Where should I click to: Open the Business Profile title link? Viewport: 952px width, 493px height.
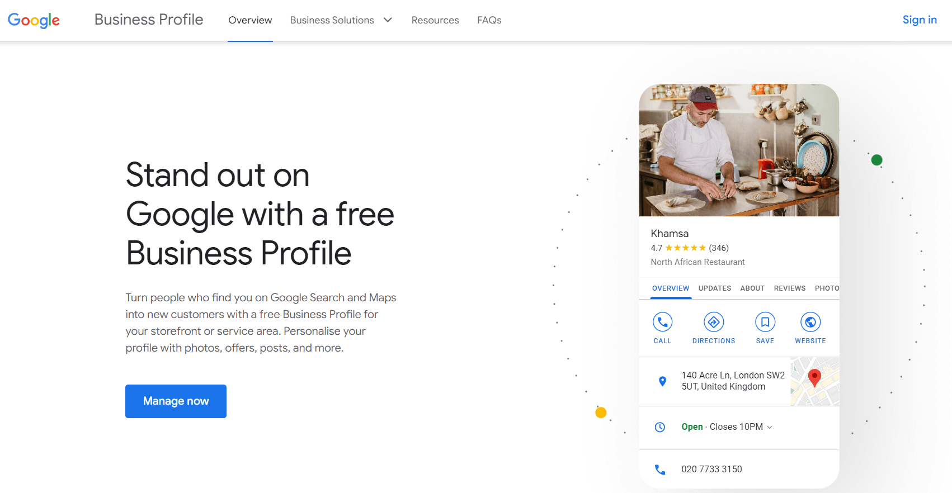pos(149,20)
